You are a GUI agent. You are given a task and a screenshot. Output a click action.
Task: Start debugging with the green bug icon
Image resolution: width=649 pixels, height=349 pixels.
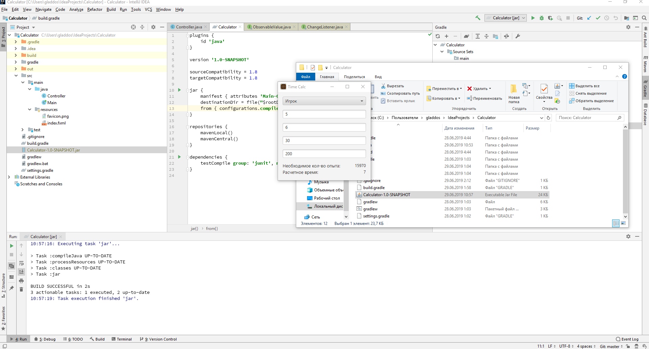click(x=542, y=18)
